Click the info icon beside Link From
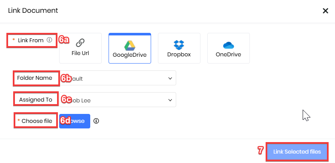335x163 pixels. coord(49,40)
